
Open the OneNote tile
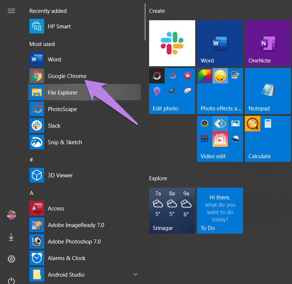[268, 43]
